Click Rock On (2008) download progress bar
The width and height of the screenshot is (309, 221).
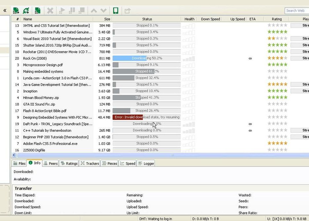point(146,58)
